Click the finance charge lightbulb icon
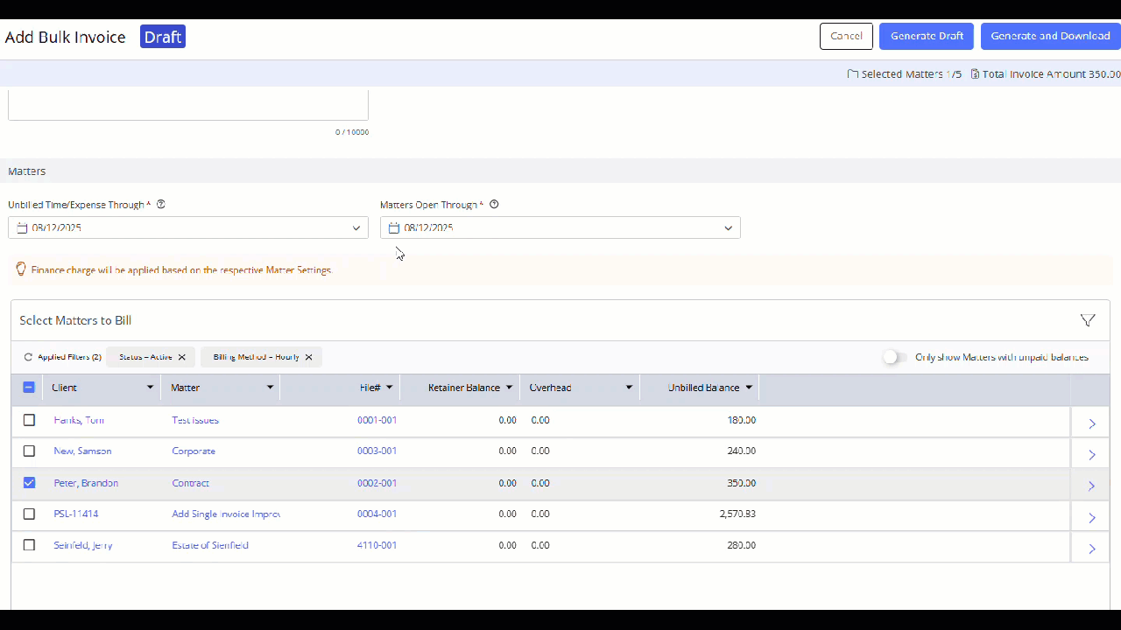Viewport: 1121px width, 630px height. (21, 269)
